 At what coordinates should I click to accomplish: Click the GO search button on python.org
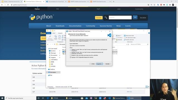coord(135,17)
